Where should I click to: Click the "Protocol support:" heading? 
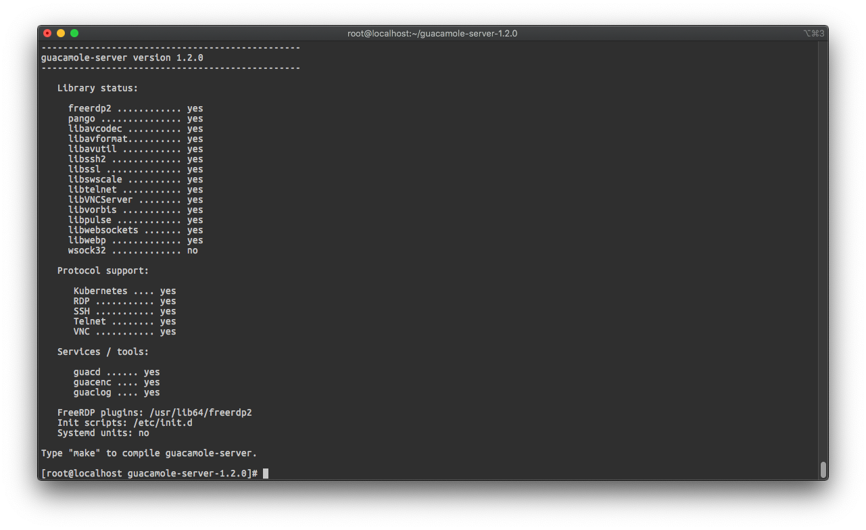pos(103,270)
